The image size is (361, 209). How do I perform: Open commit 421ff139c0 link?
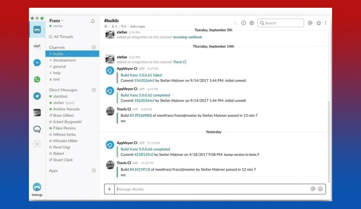click(144, 155)
